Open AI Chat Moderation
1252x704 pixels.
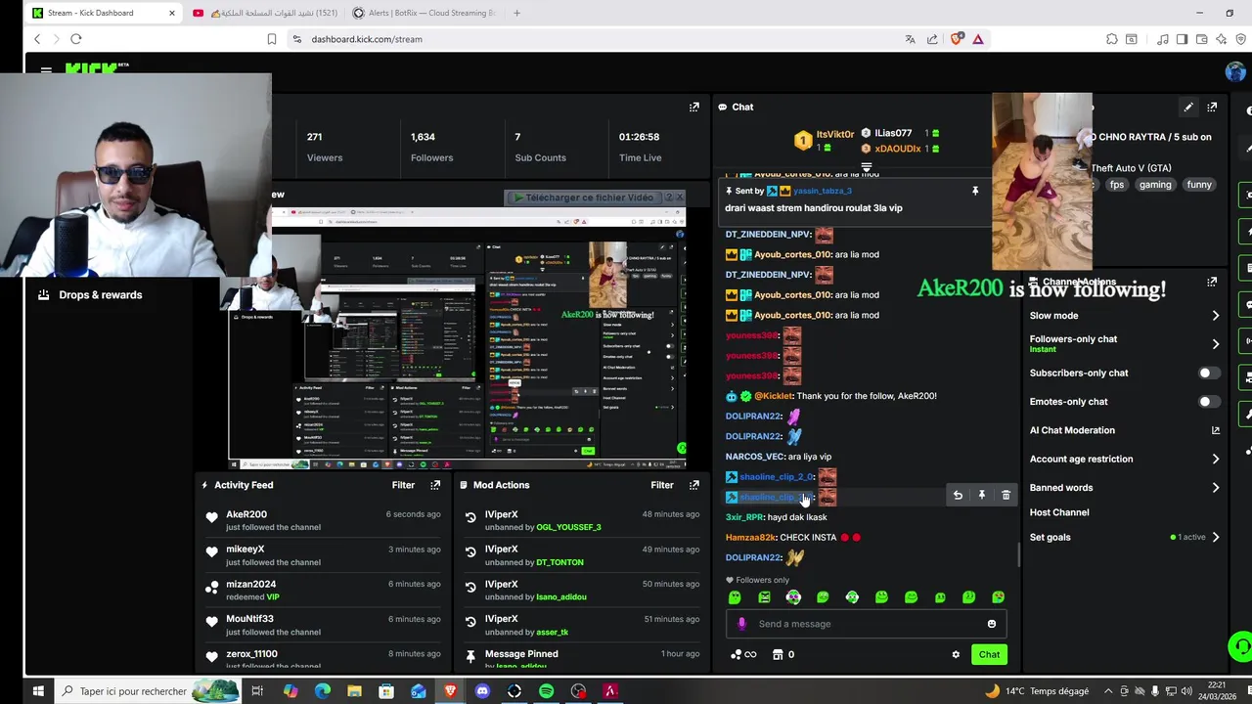click(1072, 430)
